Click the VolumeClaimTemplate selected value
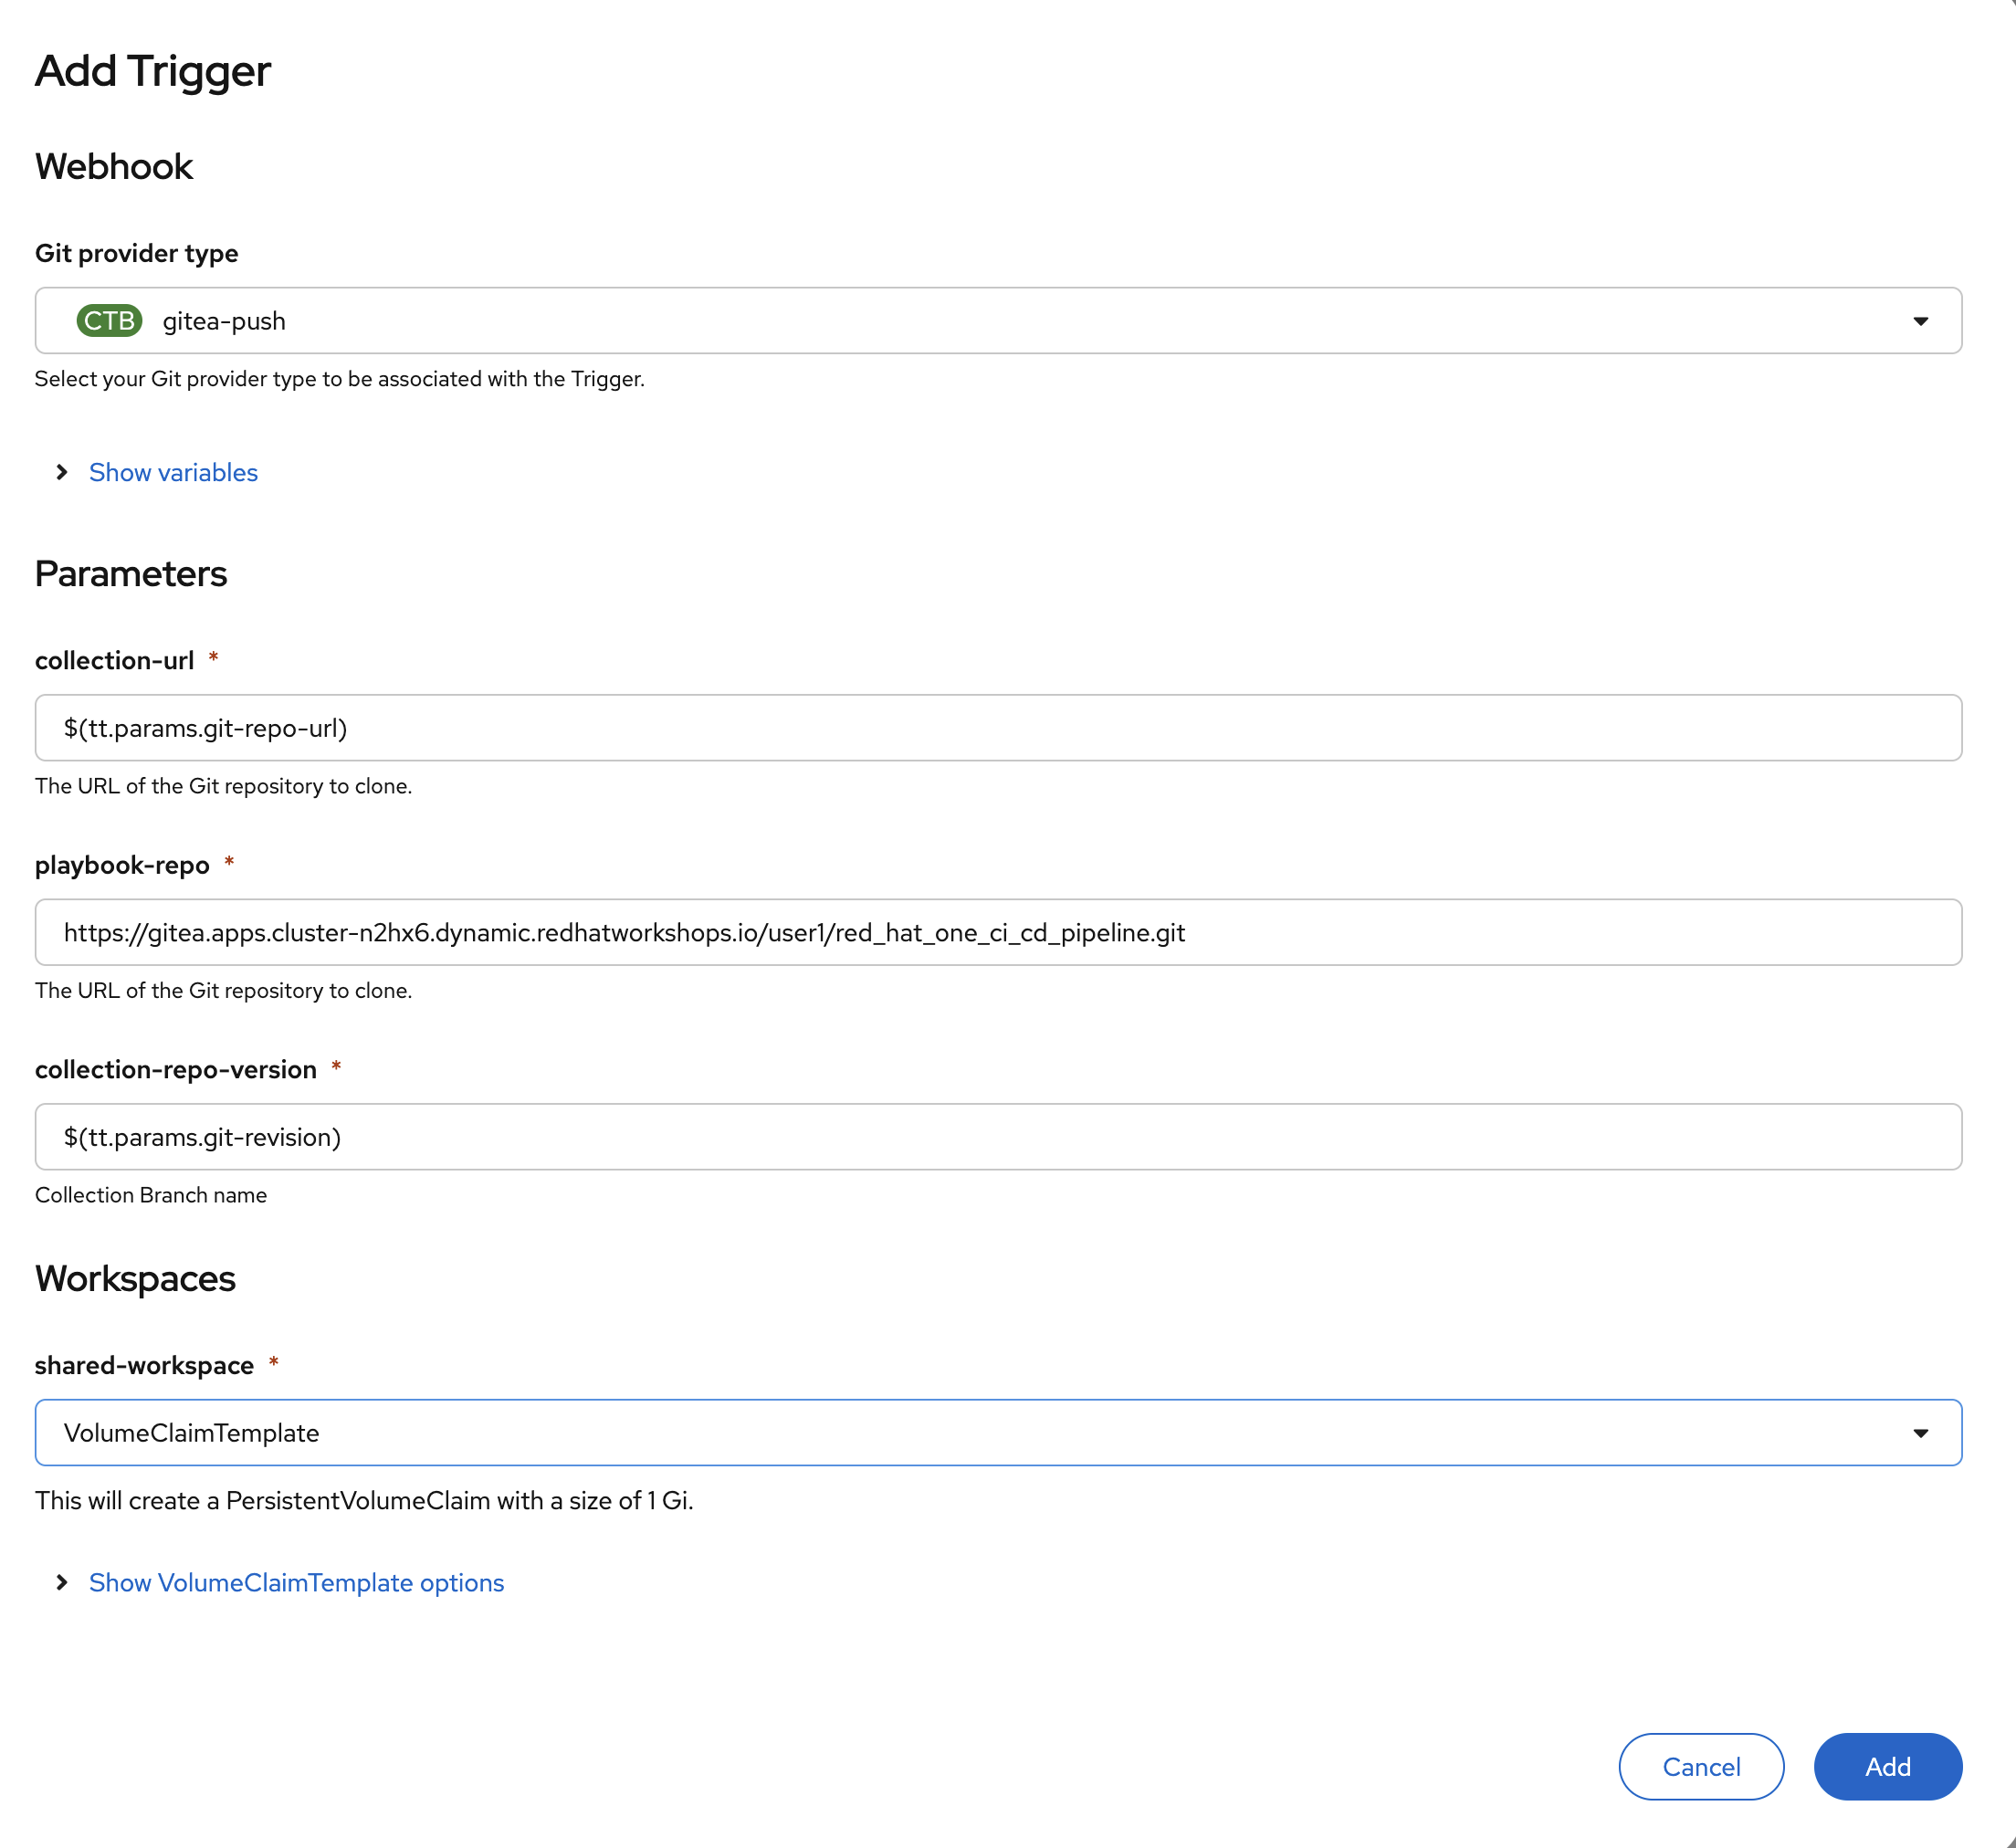 [x=191, y=1432]
